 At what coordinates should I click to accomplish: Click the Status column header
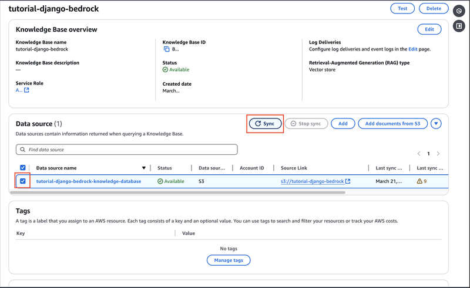(x=164, y=168)
